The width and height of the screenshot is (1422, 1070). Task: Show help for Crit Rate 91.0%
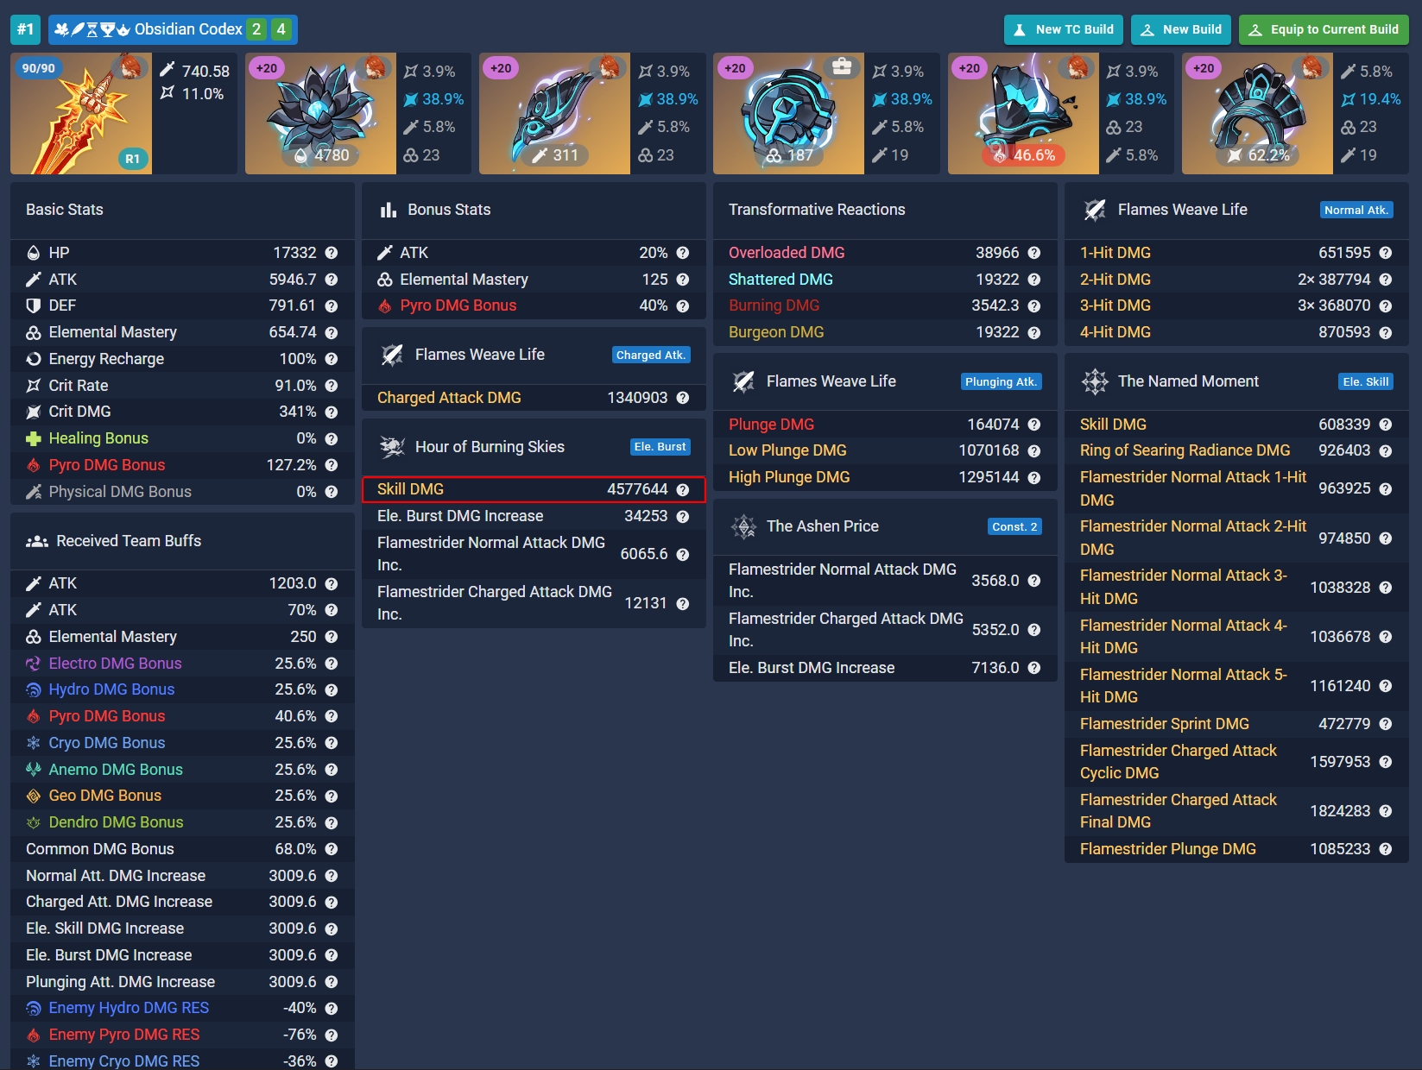click(x=332, y=386)
